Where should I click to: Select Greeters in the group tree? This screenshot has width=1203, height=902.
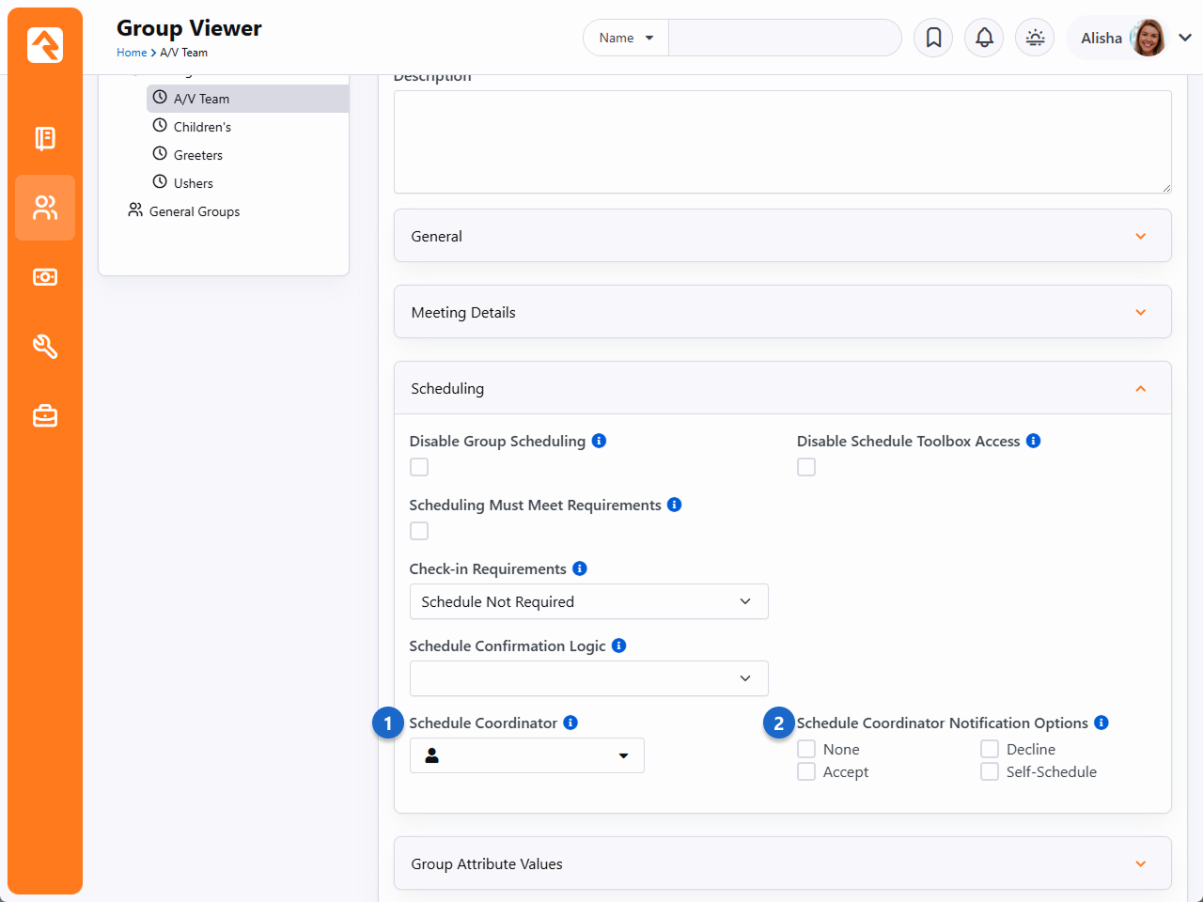(197, 155)
